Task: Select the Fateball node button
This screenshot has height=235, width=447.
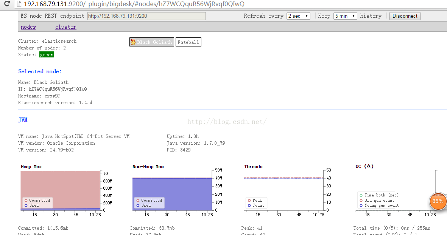Action: coord(188,42)
